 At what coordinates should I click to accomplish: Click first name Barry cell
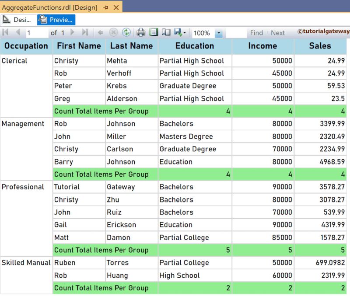[x=79, y=162]
